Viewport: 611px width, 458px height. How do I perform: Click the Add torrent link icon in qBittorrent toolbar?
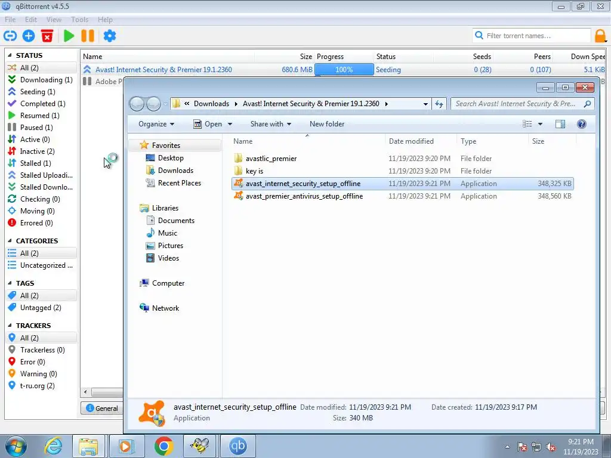point(10,36)
